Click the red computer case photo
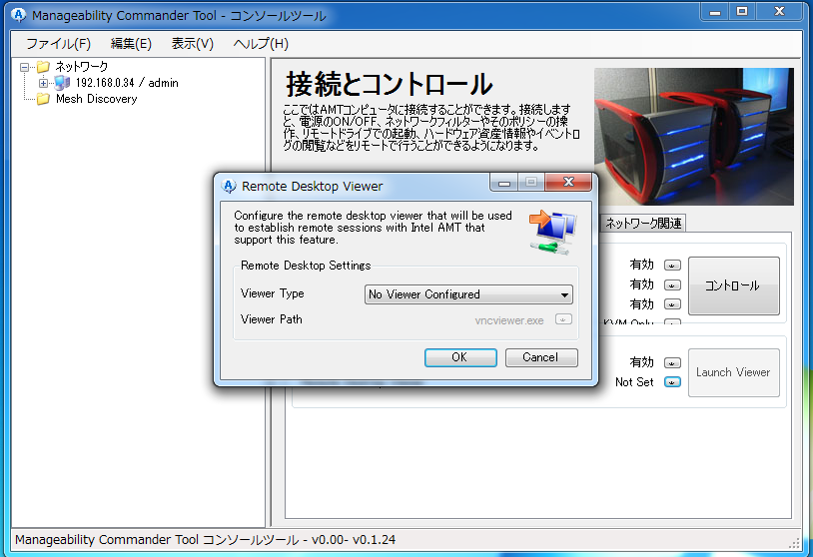This screenshot has height=557, width=813. click(x=694, y=137)
